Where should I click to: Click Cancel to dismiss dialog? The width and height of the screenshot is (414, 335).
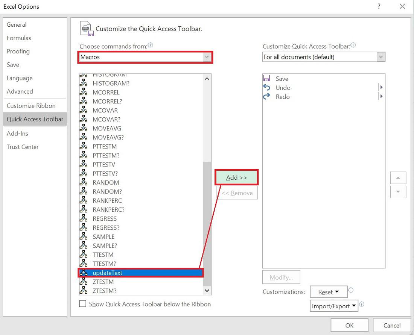pos(392,326)
